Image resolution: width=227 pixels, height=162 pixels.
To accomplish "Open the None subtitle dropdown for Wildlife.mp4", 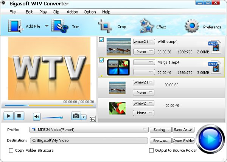I will point(144,52).
